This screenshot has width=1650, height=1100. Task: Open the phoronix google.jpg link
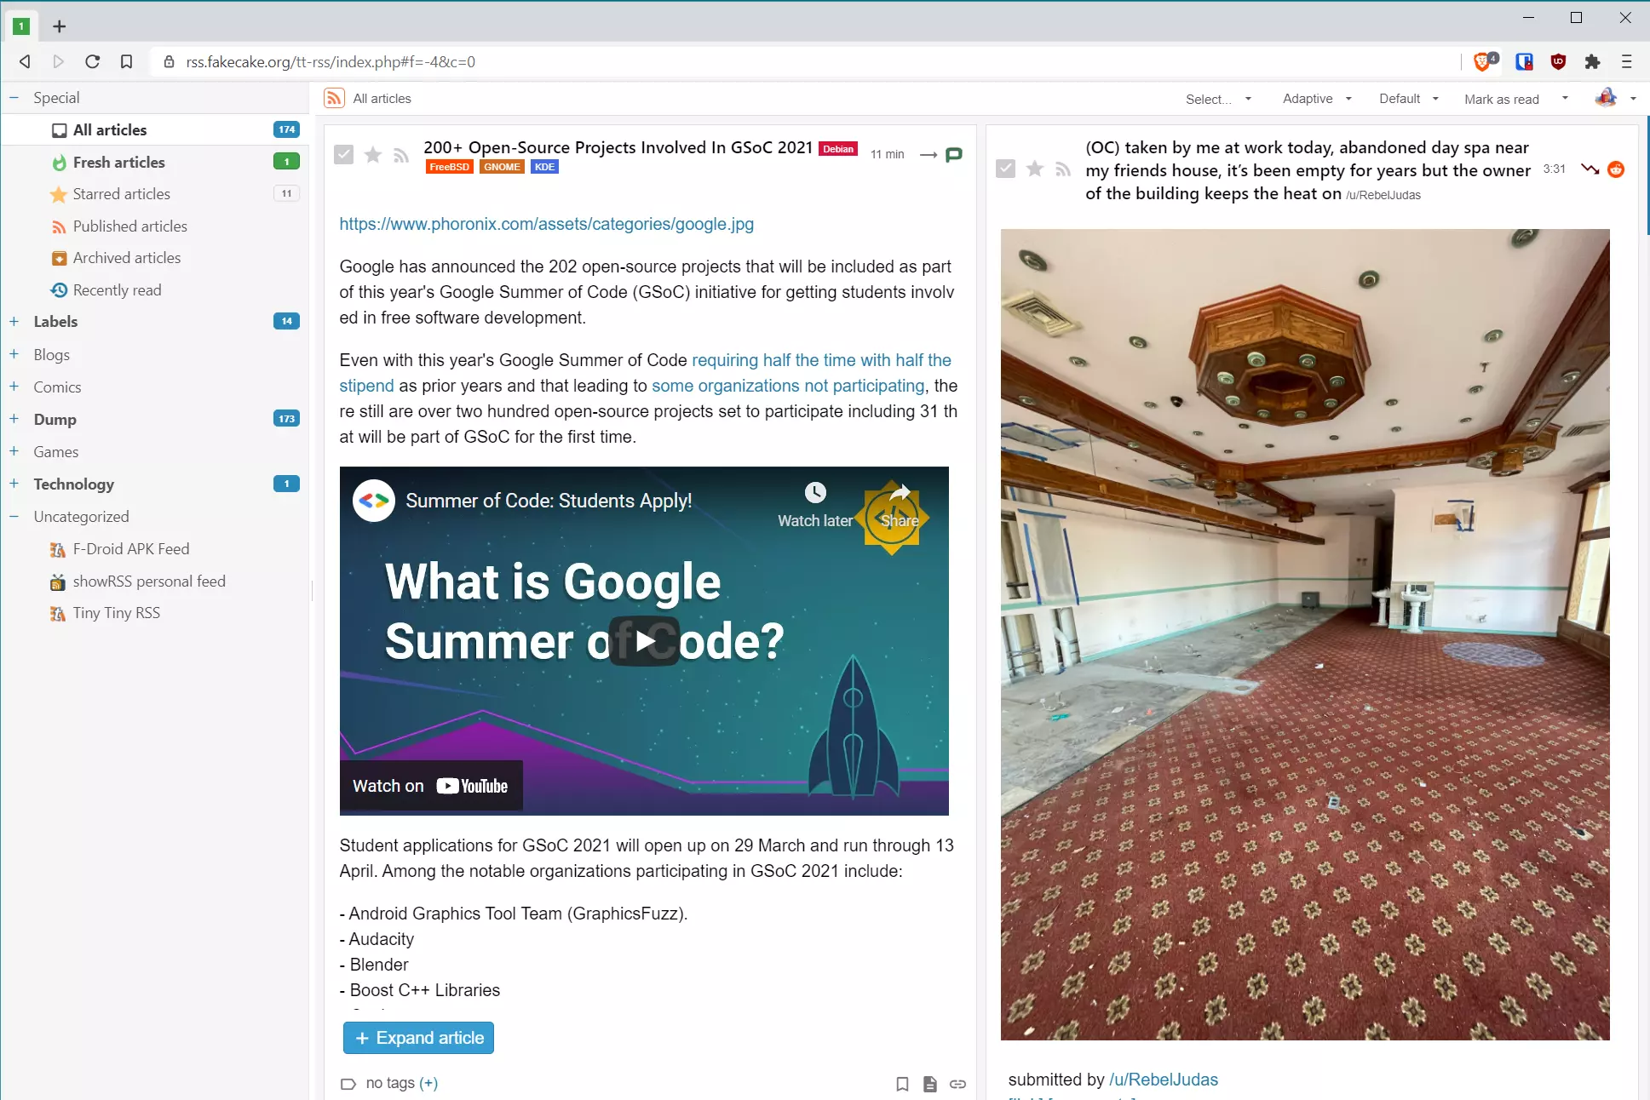(x=546, y=224)
